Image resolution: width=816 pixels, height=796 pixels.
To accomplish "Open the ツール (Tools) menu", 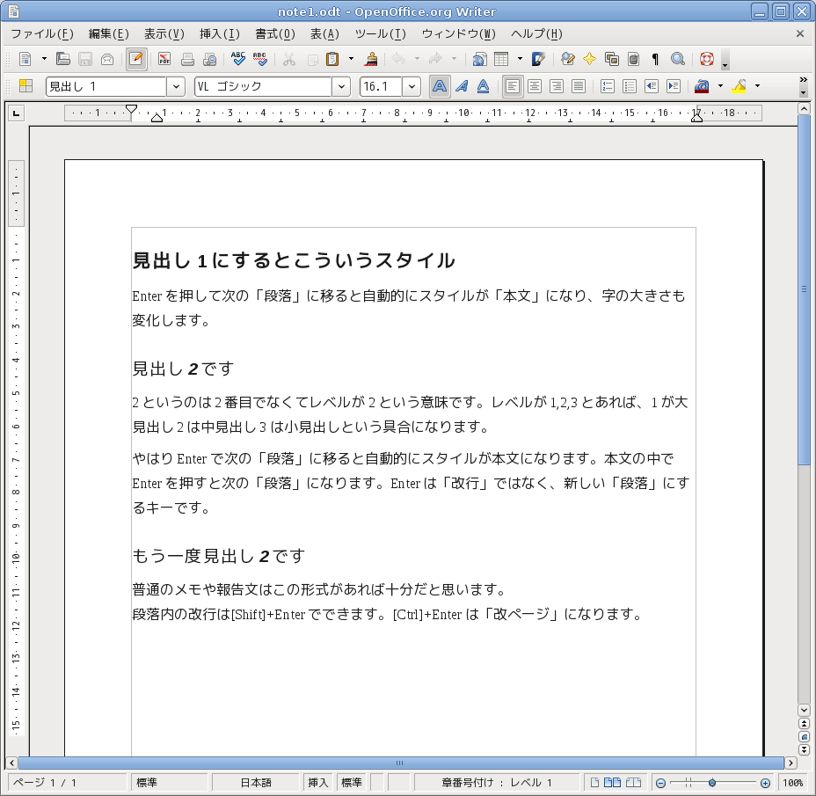I will (380, 33).
